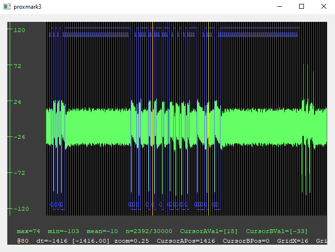335x252 pixels.
Task: Click the 120 label on Y axis
Action: tap(19, 30)
